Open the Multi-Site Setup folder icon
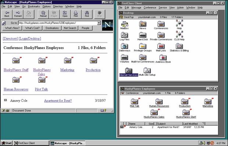Image resolution: width=228 pixels, height=146 pixels. coord(147,70)
